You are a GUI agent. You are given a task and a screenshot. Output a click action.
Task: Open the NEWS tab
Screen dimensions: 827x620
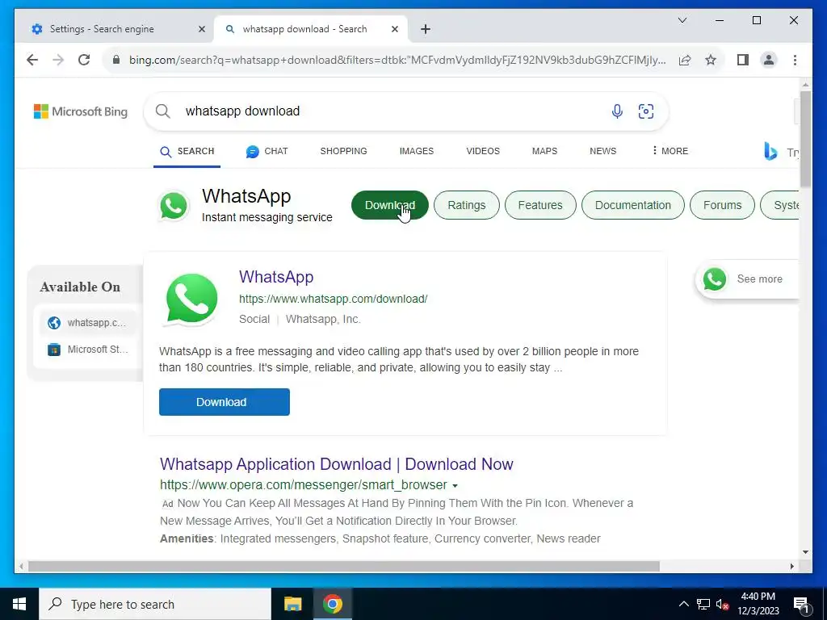point(602,151)
